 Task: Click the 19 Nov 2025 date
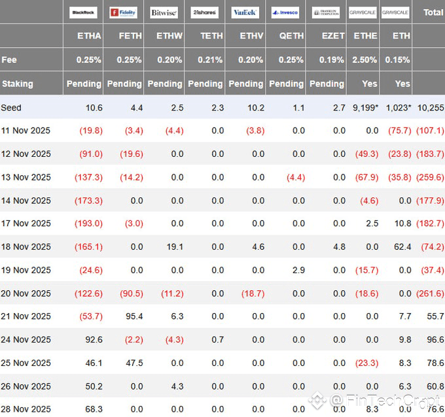[26, 270]
